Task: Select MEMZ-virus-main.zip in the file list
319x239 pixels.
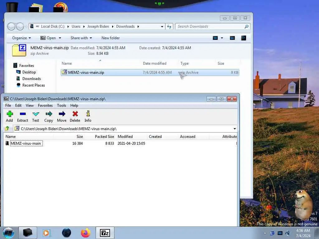Action: 150,73
